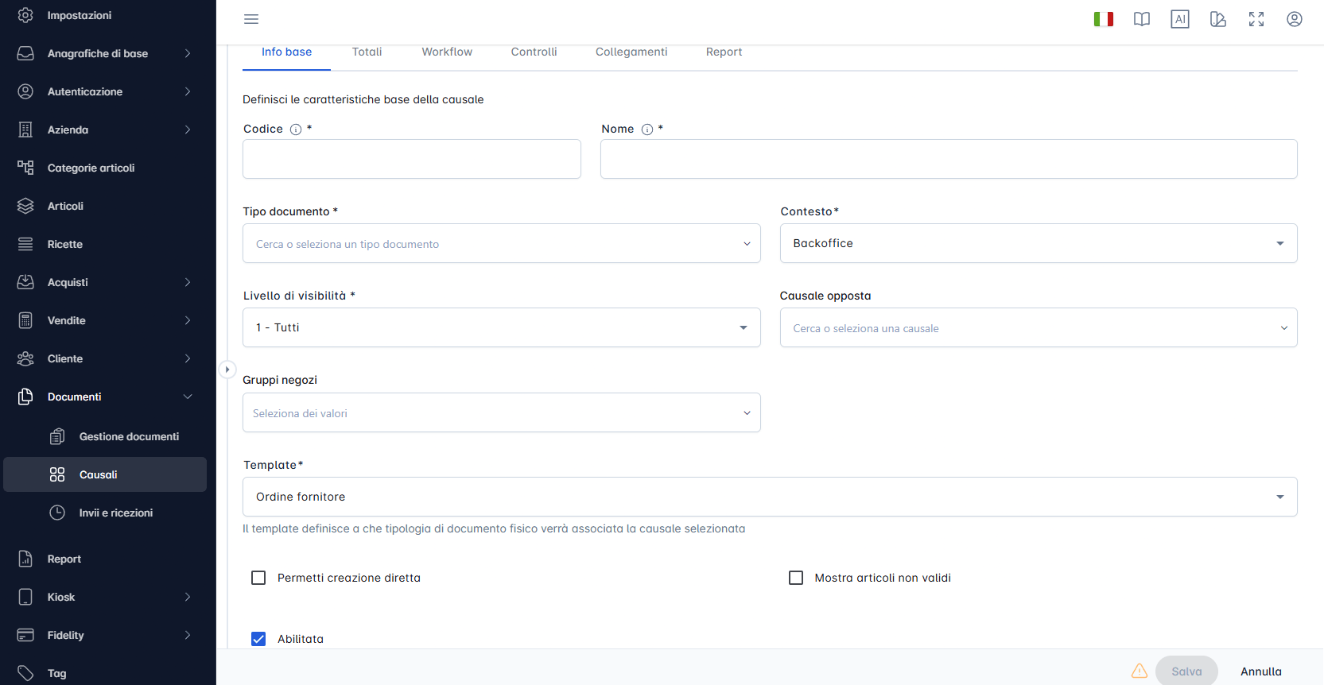Click the warning triangle icon near Salva
Viewport: 1324px width, 685px height.
[1140, 671]
